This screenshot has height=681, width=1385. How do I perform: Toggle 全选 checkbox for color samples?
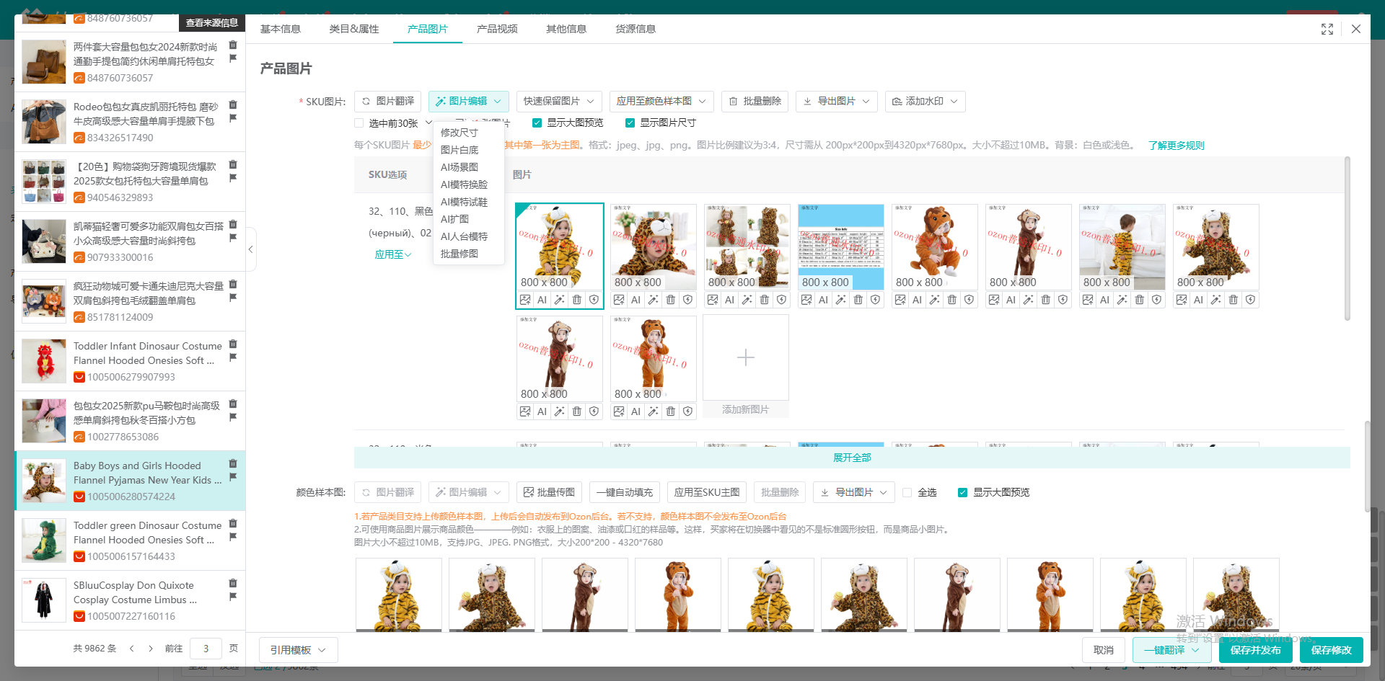pyautogui.click(x=907, y=492)
